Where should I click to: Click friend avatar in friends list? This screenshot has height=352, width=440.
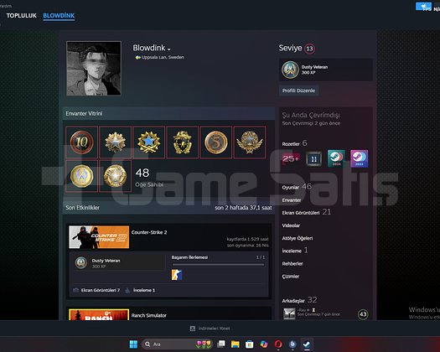tap(289, 313)
